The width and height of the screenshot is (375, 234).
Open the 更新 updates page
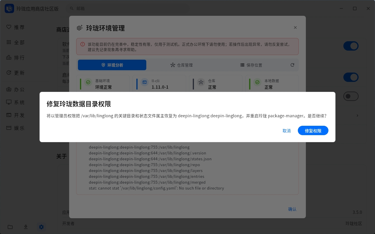(x=16, y=73)
